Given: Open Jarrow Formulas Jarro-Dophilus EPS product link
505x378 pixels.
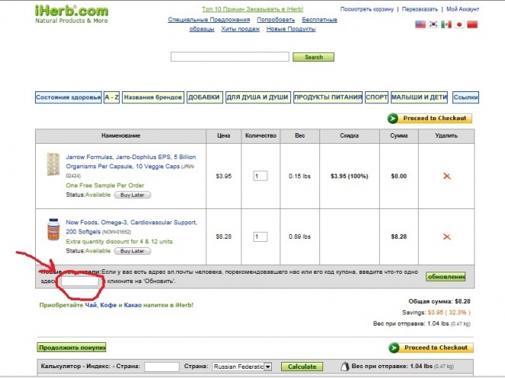Looking at the screenshot, I should point(131,162).
